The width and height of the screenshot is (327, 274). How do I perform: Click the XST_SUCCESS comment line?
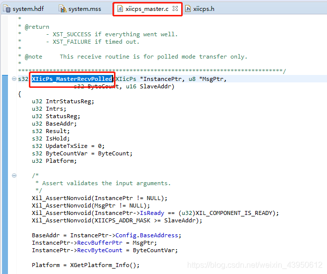[98, 34]
